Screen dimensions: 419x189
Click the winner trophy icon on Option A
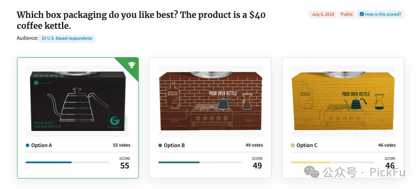point(131,65)
